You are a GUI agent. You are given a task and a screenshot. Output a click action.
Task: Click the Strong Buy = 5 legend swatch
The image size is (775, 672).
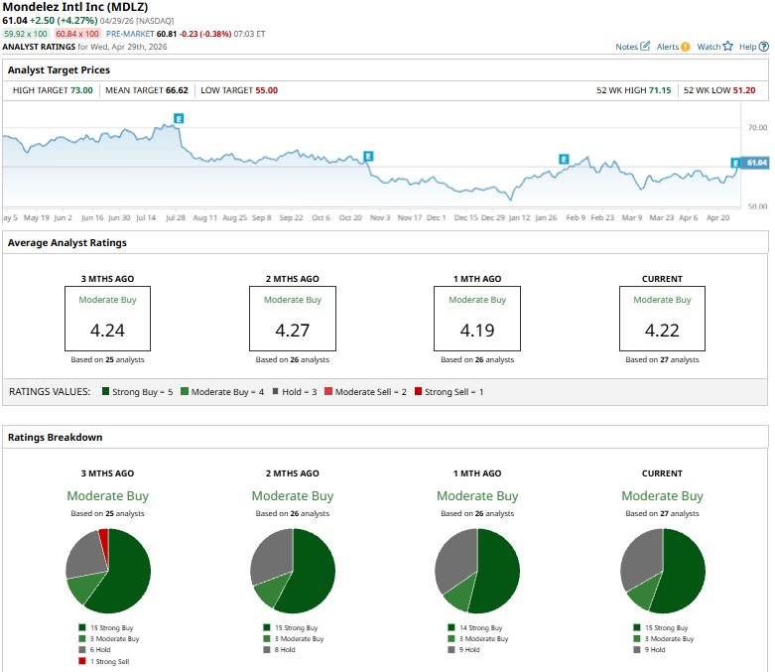coord(105,392)
